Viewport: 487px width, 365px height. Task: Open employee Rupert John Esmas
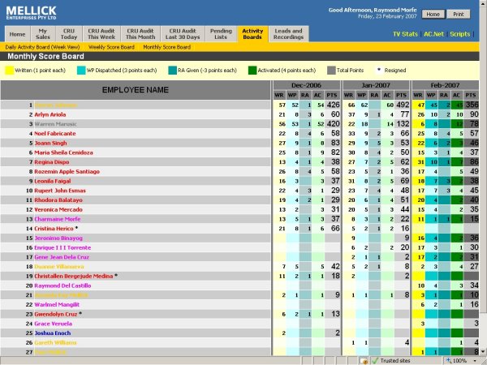click(x=60, y=191)
